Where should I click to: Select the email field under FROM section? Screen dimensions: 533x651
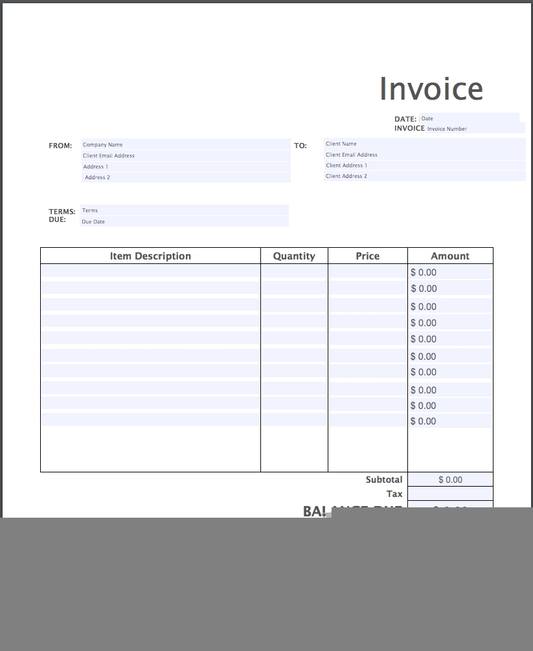[185, 156]
